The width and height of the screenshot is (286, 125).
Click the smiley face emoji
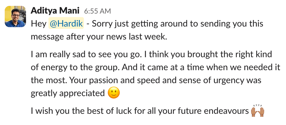point(114,93)
